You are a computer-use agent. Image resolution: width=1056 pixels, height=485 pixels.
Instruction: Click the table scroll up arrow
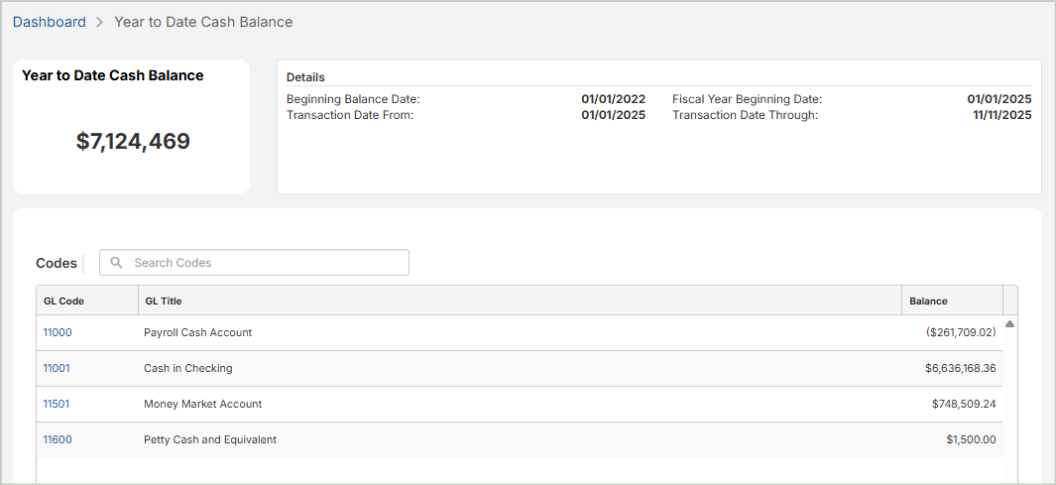(x=1009, y=324)
